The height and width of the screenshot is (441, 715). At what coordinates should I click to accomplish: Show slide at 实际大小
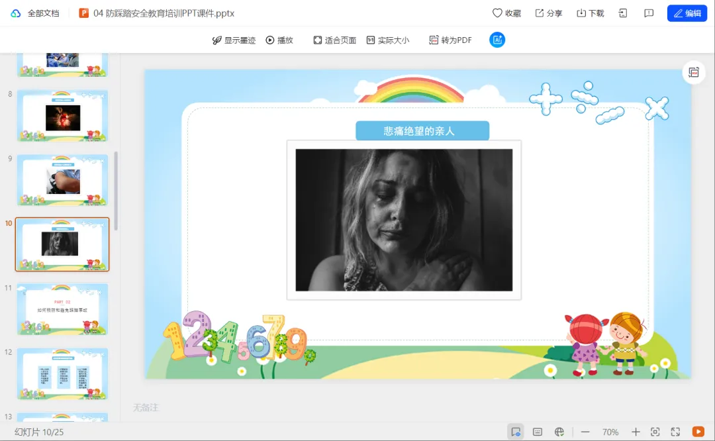(x=387, y=40)
